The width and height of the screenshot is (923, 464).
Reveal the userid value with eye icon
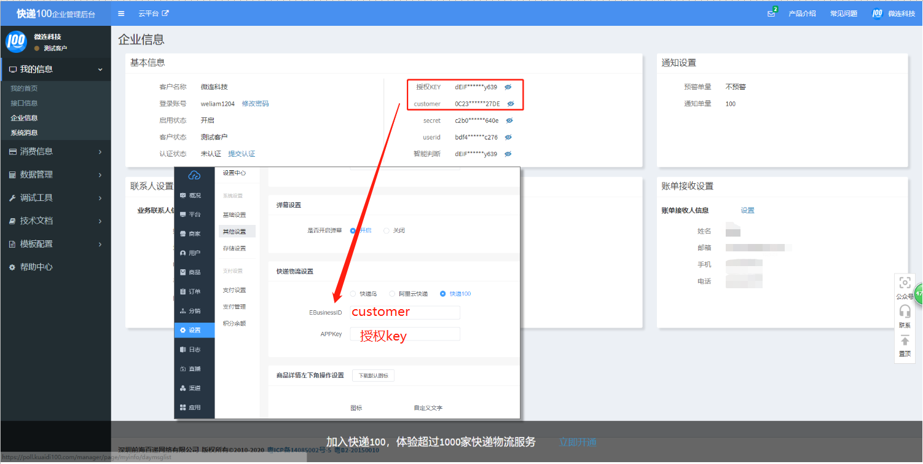click(x=508, y=137)
